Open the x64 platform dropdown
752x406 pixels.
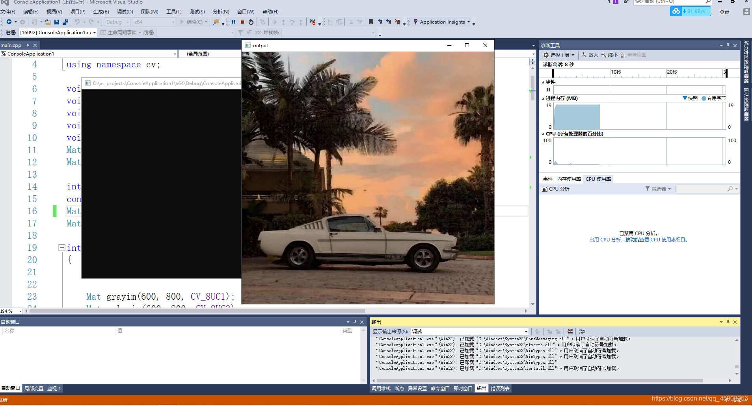(154, 22)
